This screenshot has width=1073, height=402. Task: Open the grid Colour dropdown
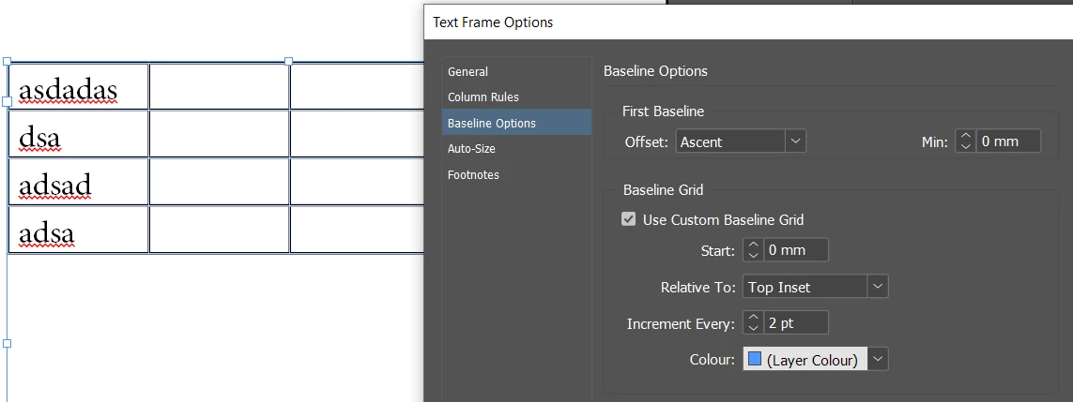(x=877, y=359)
